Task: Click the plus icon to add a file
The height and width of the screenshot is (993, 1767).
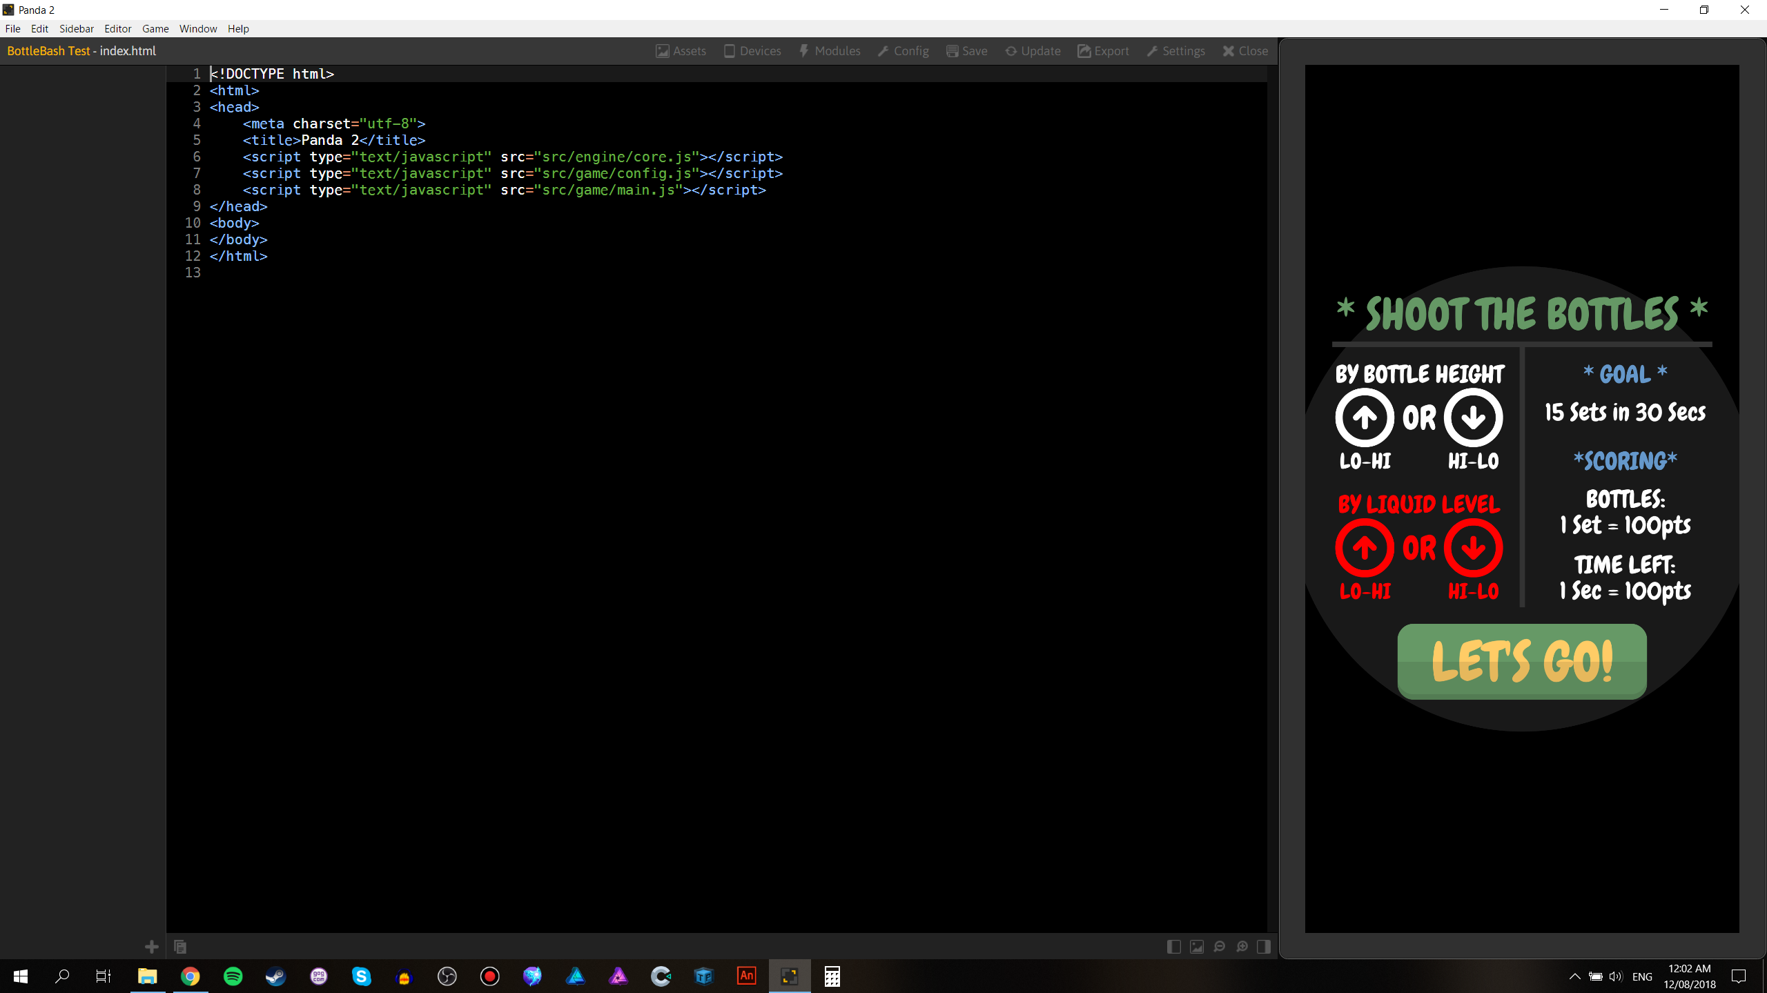Action: (x=152, y=947)
